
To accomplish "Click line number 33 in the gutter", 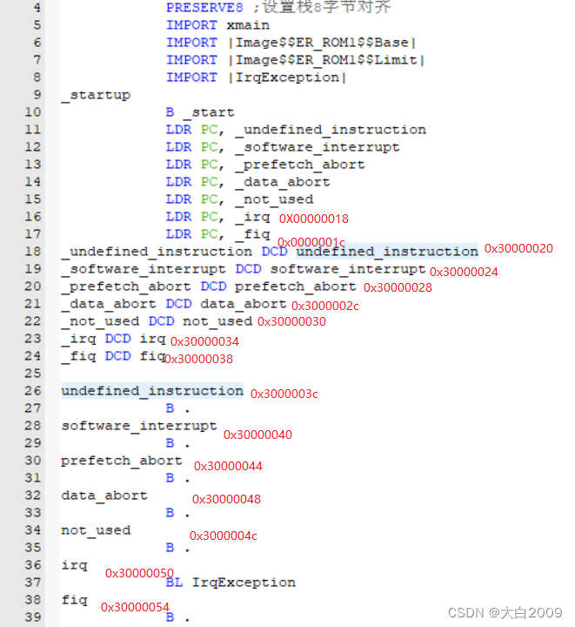I will (x=33, y=513).
